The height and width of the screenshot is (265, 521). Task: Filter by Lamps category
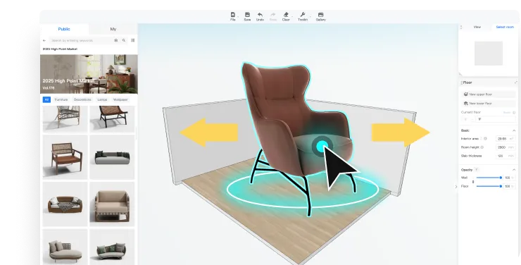102,99
